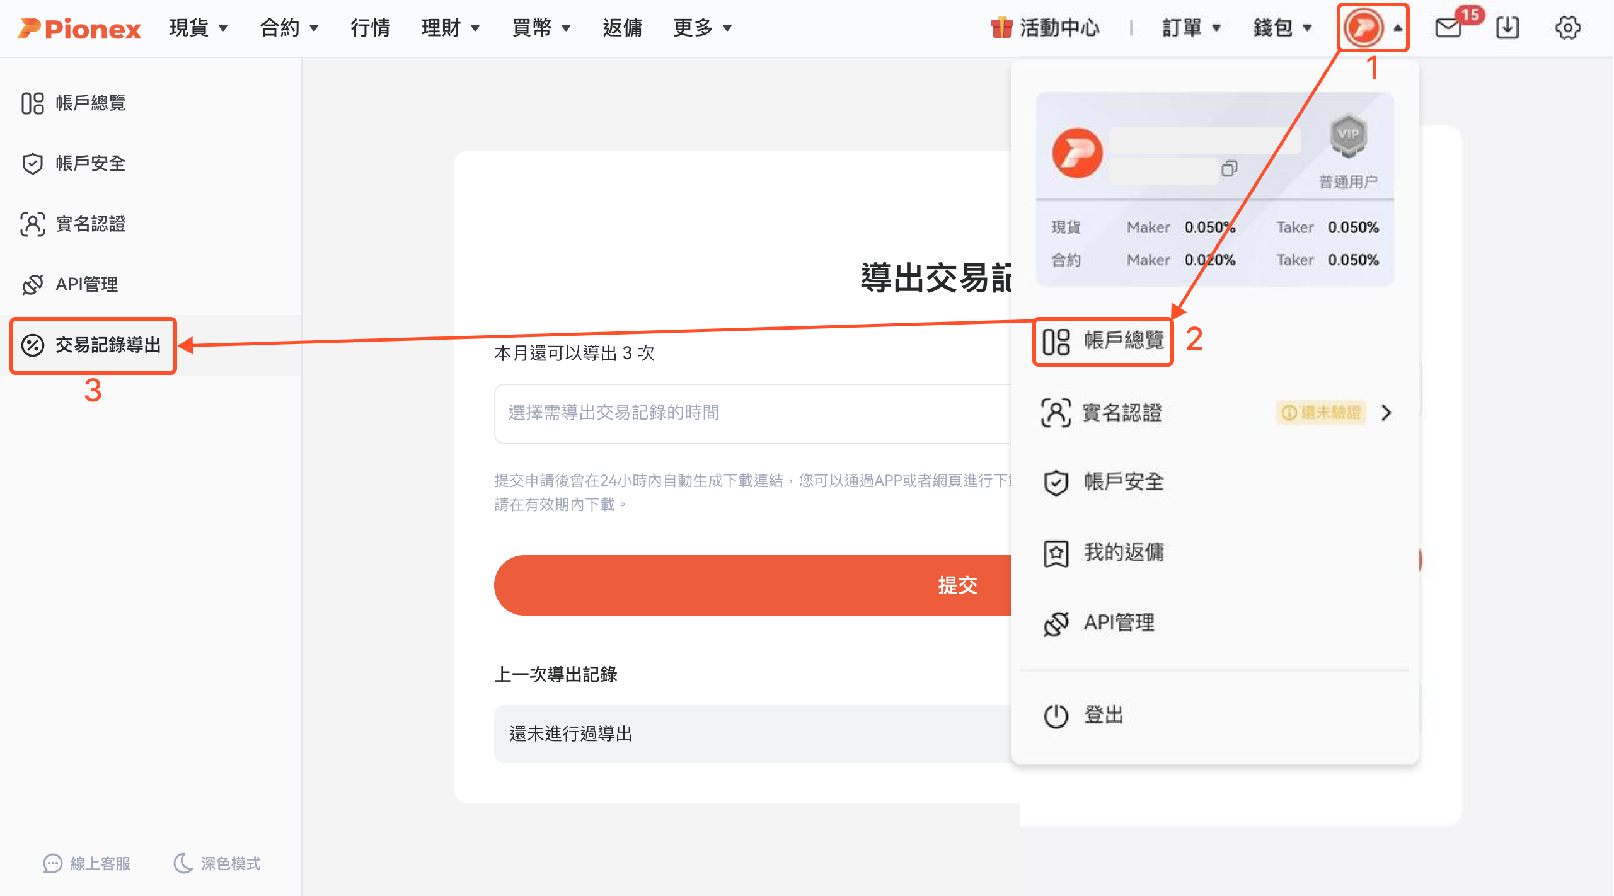Image resolution: width=1614 pixels, height=896 pixels.
Task: Click the dropdown profile avatar in the card
Action: click(x=1078, y=153)
